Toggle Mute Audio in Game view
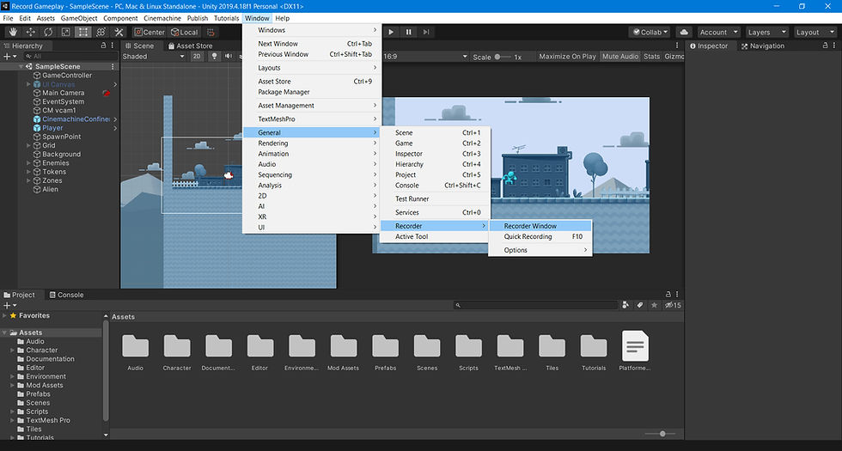Image resolution: width=842 pixels, height=451 pixels. coord(620,57)
